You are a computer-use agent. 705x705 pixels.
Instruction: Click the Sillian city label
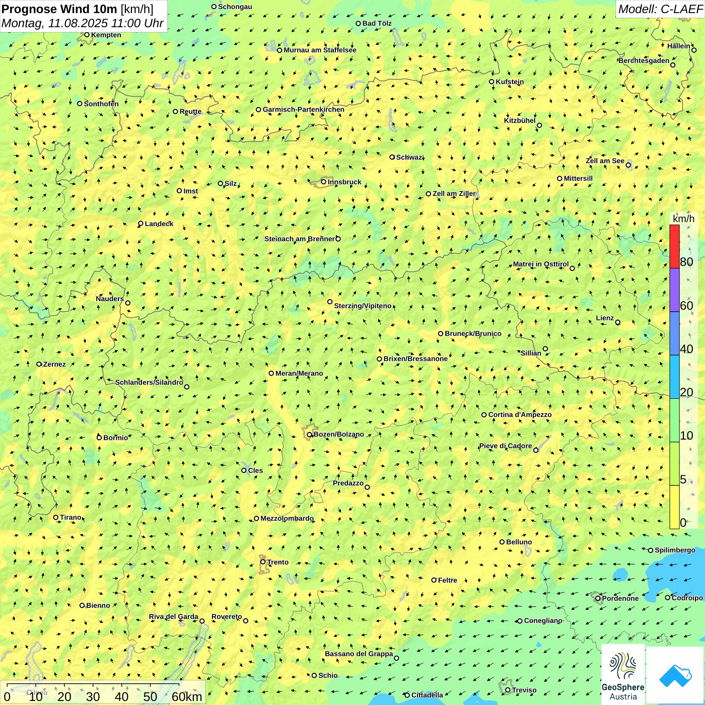(531, 353)
